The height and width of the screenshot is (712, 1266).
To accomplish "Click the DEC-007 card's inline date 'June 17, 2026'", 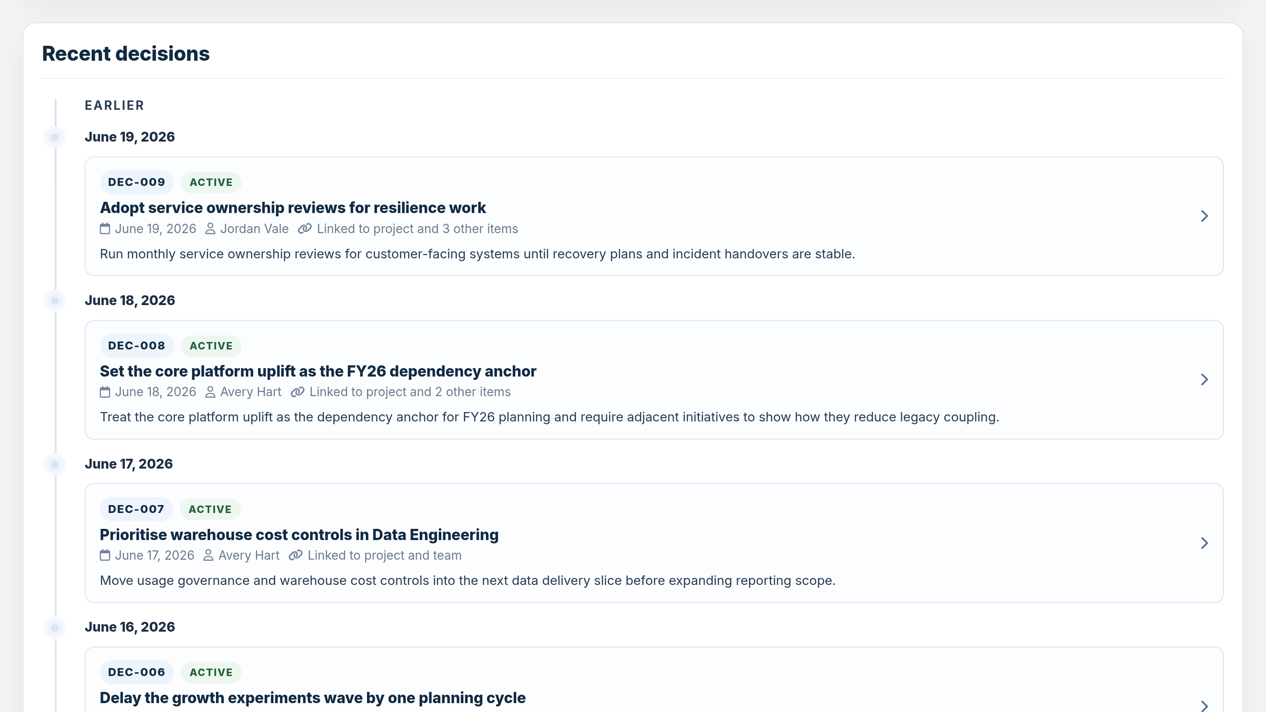I will pyautogui.click(x=154, y=555).
